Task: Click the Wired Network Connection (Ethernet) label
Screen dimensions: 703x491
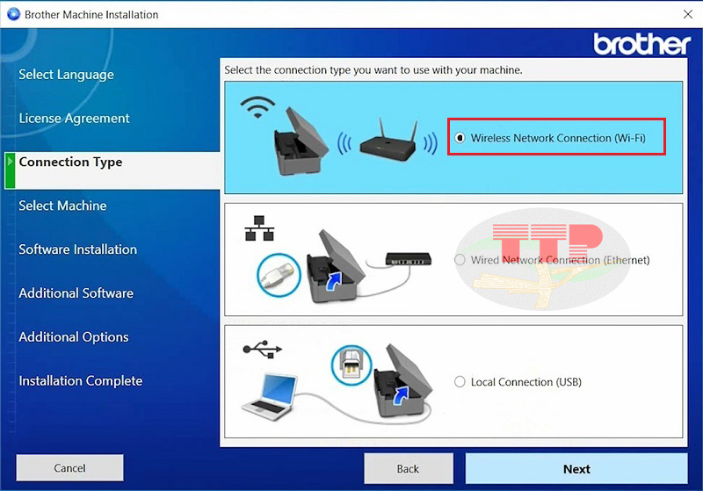Action: coord(560,260)
